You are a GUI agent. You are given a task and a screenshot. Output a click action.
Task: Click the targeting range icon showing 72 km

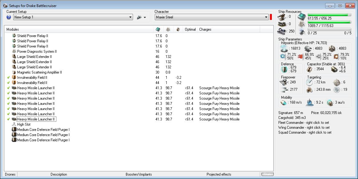(309, 82)
